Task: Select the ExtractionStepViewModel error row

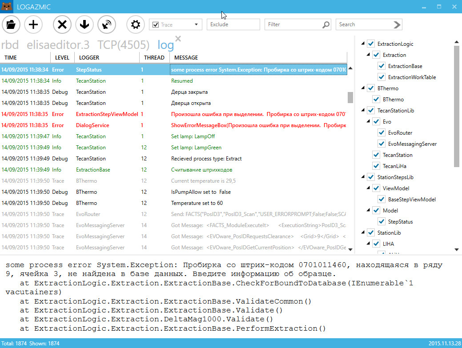Action: (x=173, y=114)
